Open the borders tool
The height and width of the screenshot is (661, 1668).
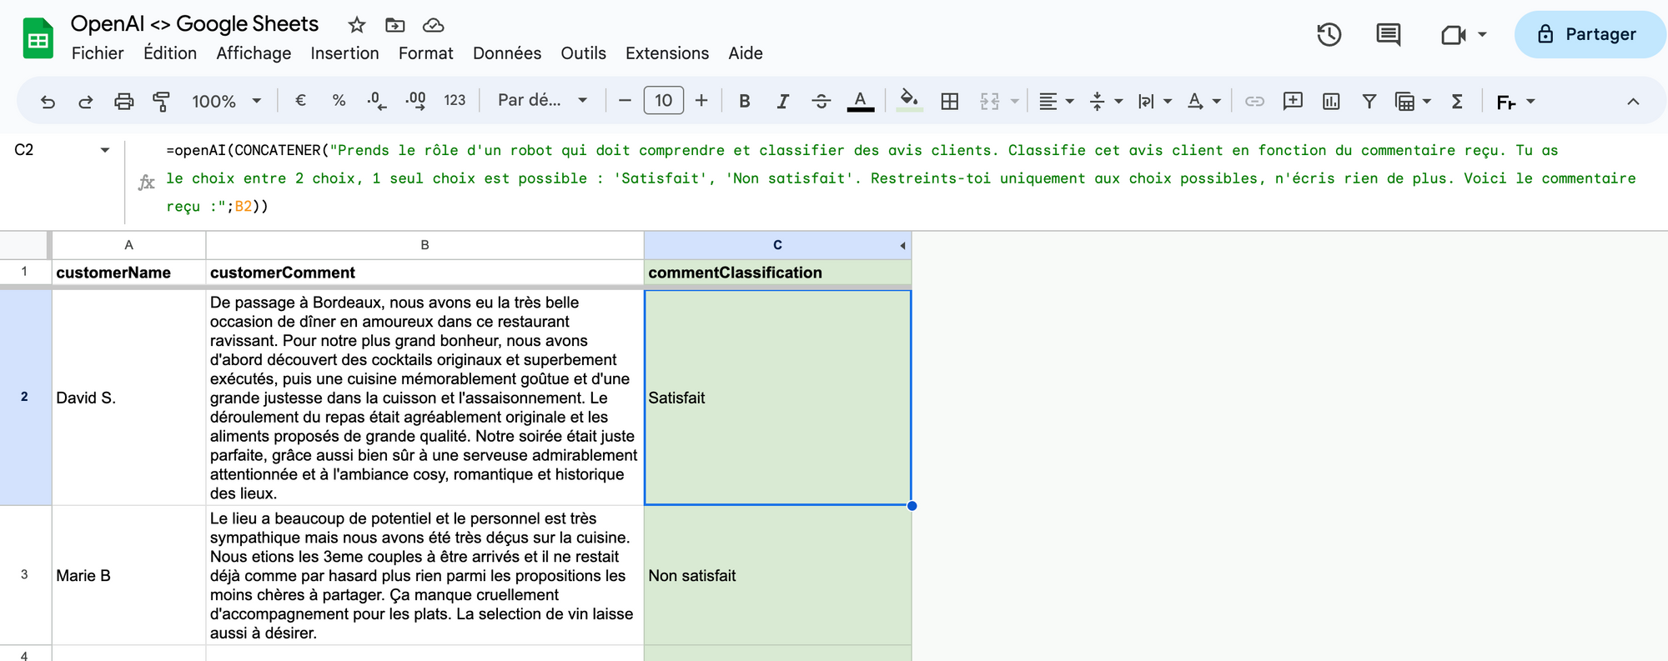[949, 102]
